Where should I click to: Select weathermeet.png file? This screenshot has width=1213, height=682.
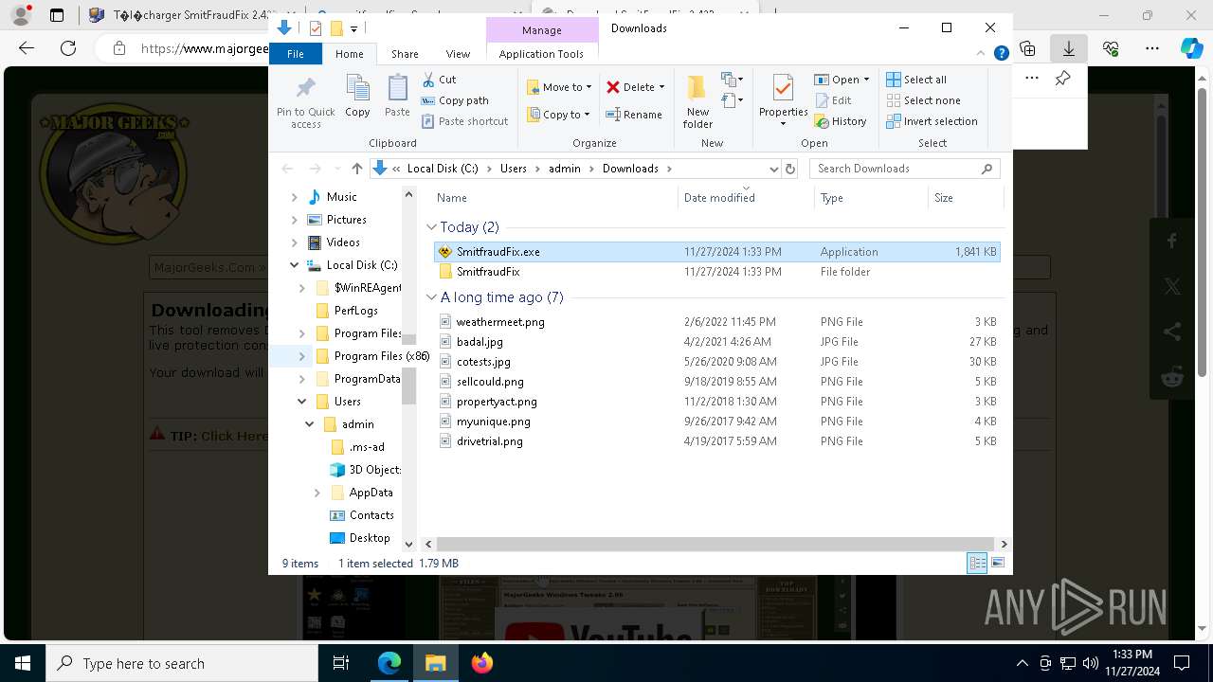pos(716,322)
